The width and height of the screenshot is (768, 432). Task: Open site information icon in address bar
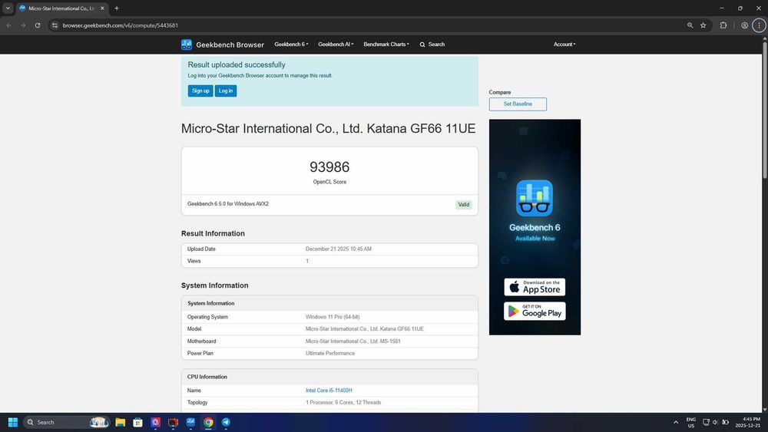55,25
